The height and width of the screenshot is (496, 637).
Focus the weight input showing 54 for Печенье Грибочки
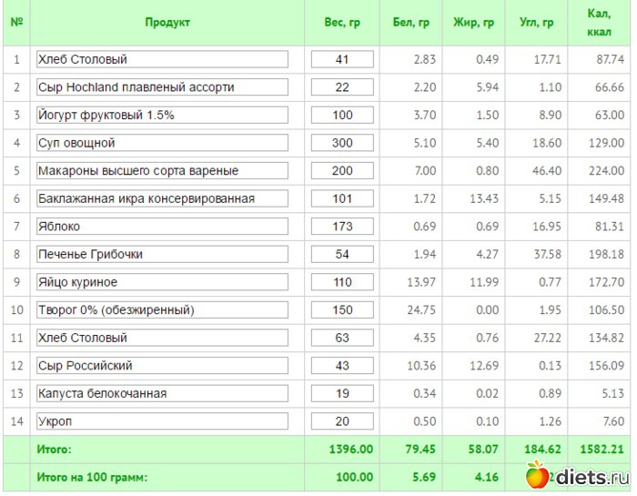342,254
